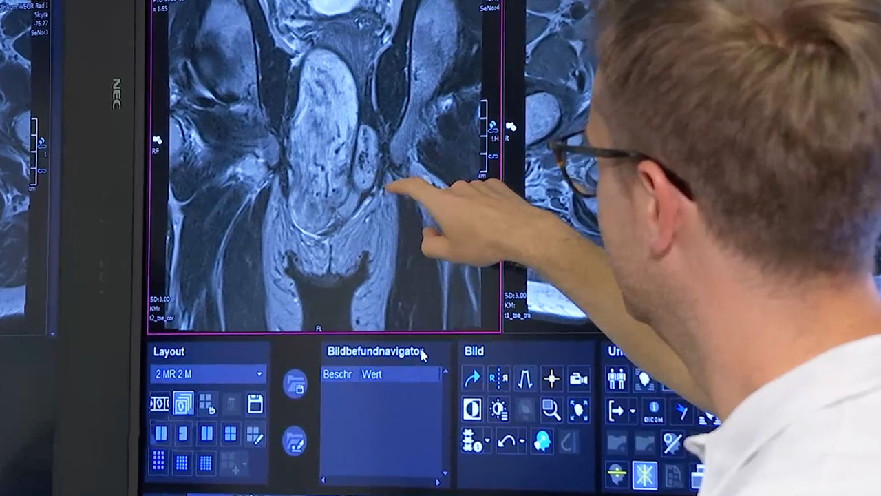The height and width of the screenshot is (496, 881).
Task: Click the round folder save findings button
Action: [x=295, y=384]
